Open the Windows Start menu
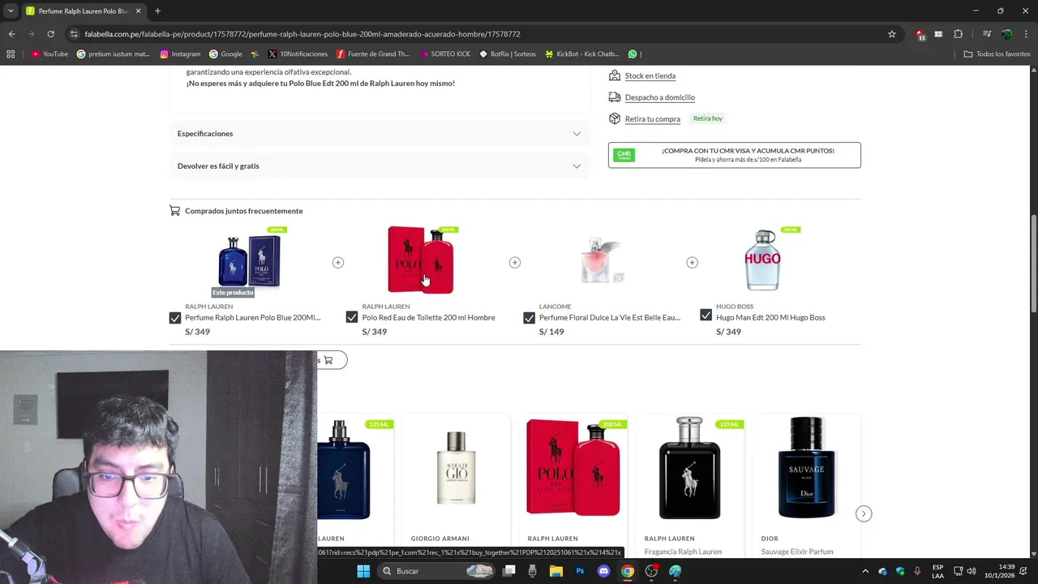1038x584 pixels. (363, 571)
